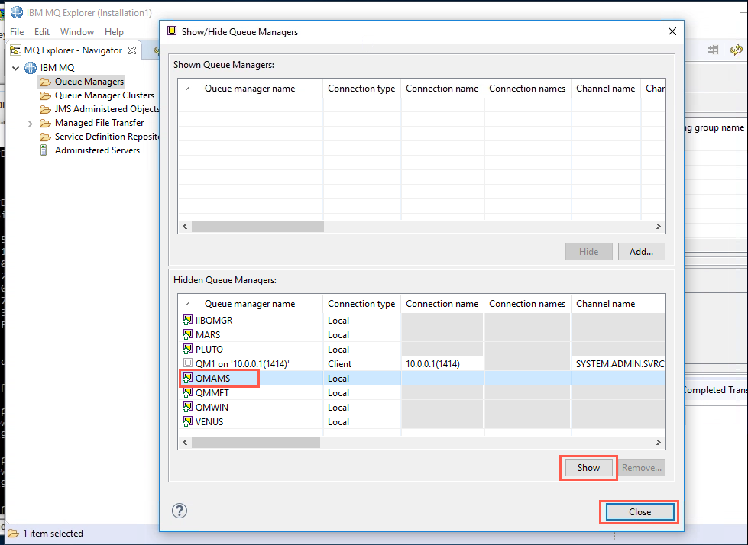Image resolution: width=748 pixels, height=545 pixels.
Task: Click Hidden list horizontal scrollbar thumb
Action: pos(256,443)
